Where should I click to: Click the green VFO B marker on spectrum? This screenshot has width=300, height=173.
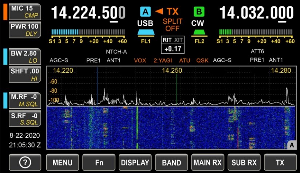click(x=177, y=89)
